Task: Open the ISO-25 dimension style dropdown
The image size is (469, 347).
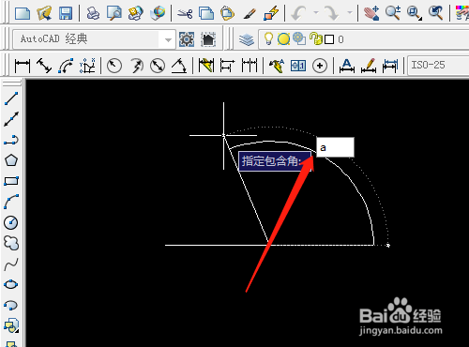Action: (438, 66)
